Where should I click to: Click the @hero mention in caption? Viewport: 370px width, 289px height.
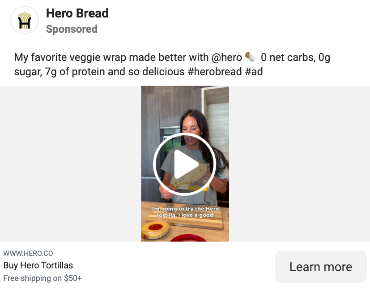tap(226, 57)
